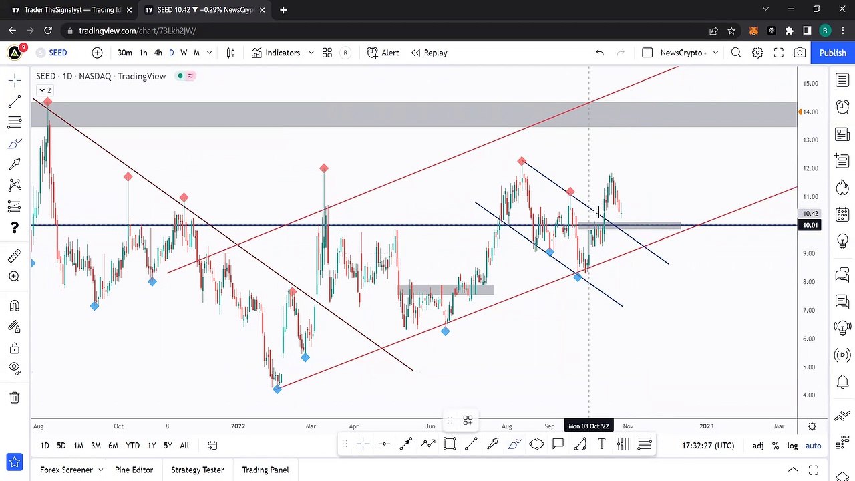Toggle percent scale mode
This screenshot has height=481, width=855.
point(776,446)
